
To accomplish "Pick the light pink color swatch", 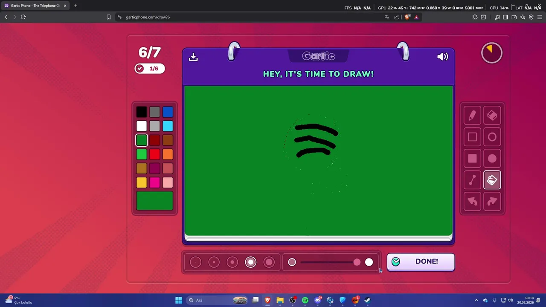I will coord(168,182).
